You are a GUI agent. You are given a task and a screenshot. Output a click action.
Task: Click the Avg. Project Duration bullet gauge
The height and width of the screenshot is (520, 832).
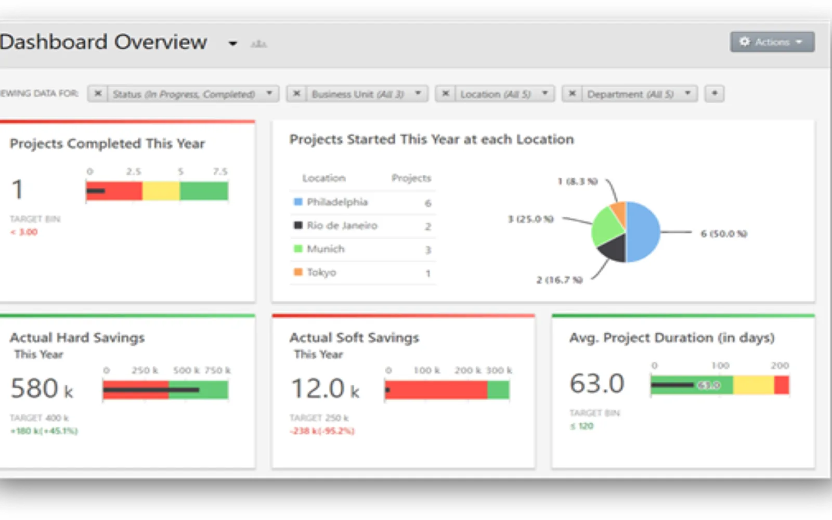(x=720, y=385)
